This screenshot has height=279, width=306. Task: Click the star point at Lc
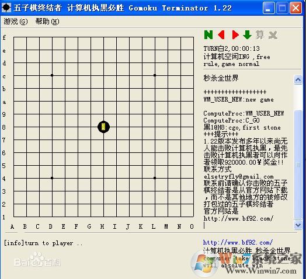pyautogui.click(x=155, y=75)
